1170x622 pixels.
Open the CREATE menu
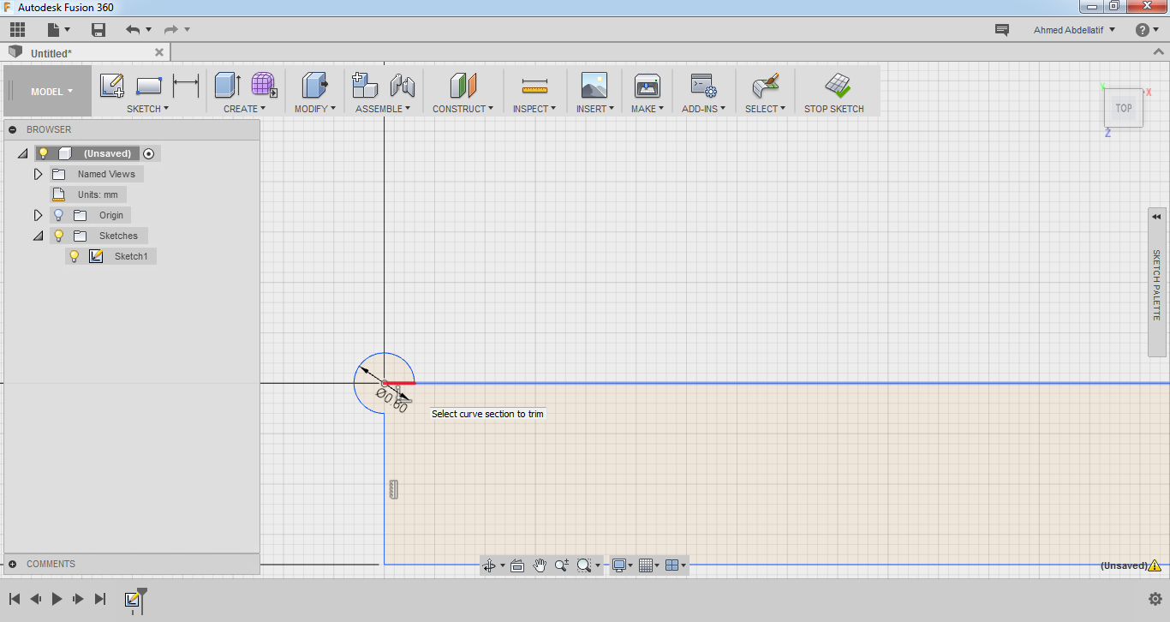click(244, 109)
